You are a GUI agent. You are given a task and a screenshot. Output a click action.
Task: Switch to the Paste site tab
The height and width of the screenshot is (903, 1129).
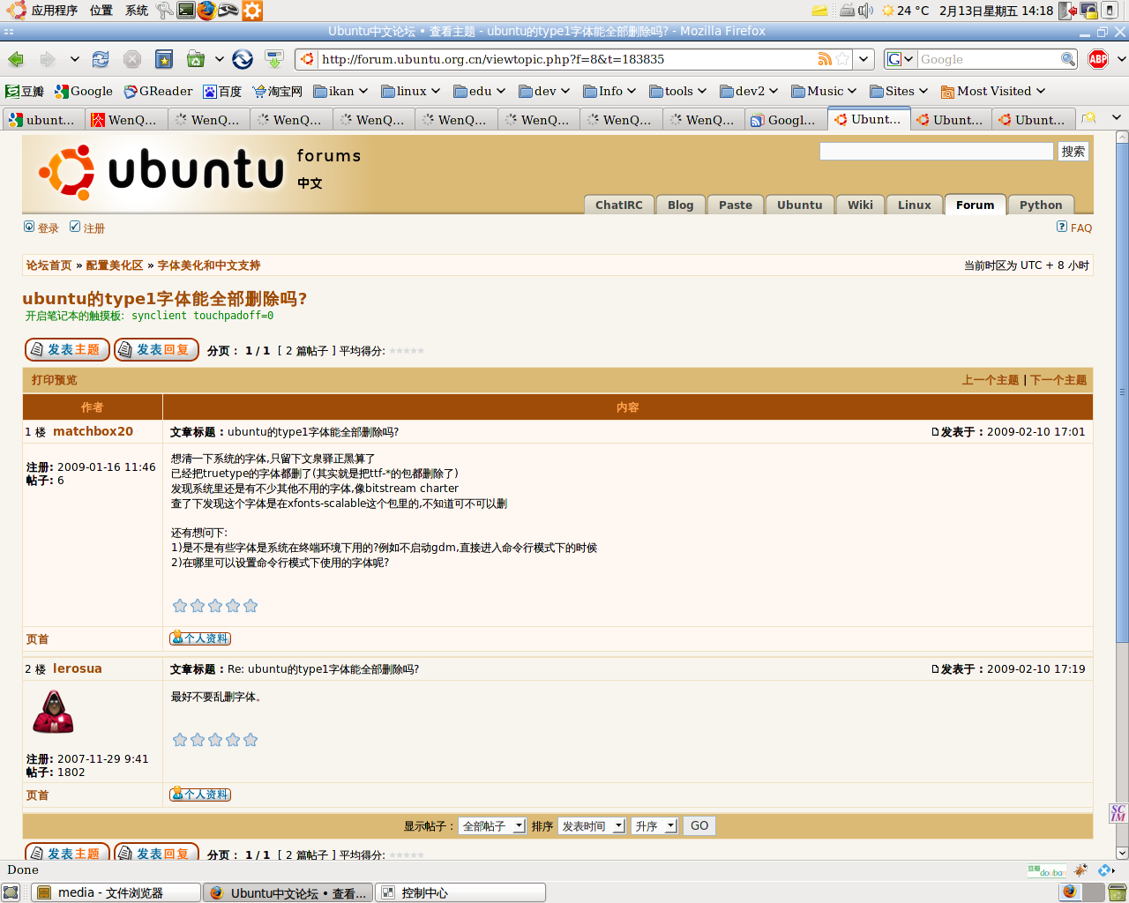(x=736, y=205)
